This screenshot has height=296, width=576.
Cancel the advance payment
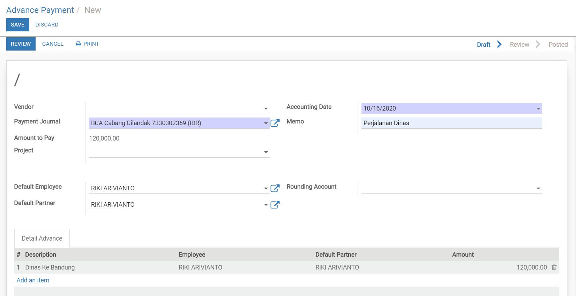tap(53, 44)
